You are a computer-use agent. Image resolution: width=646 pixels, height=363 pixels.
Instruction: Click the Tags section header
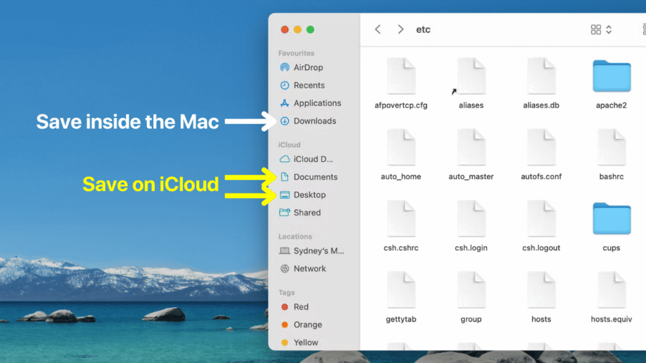click(286, 292)
